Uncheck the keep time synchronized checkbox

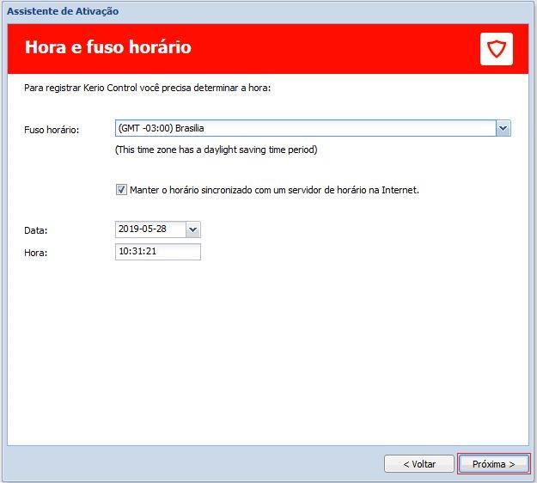(x=121, y=189)
